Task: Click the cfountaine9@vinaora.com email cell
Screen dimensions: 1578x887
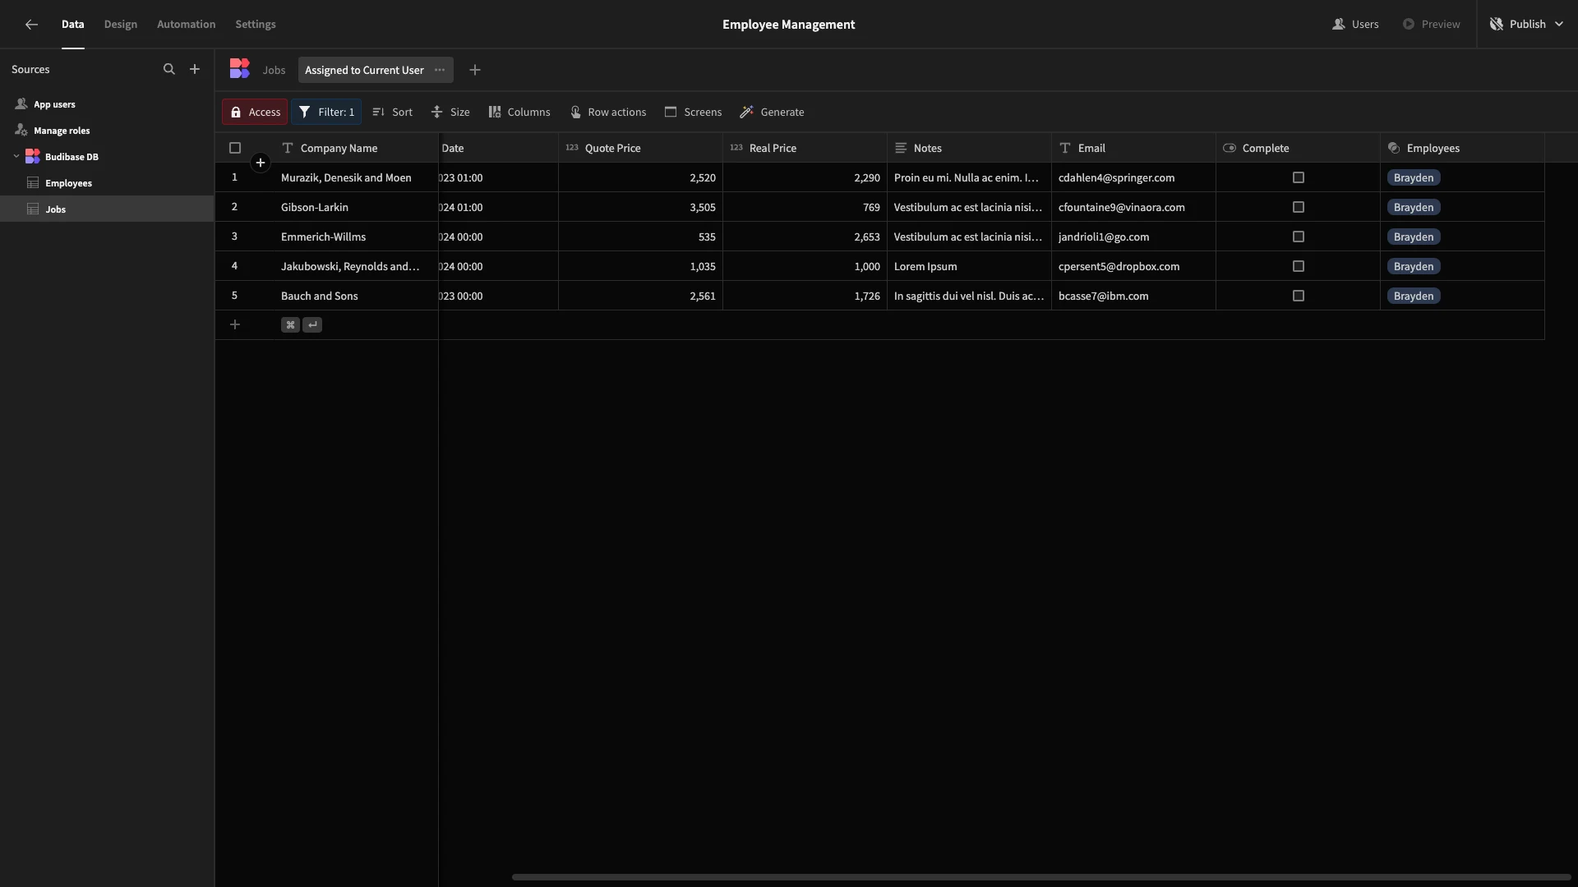Action: pos(1133,207)
